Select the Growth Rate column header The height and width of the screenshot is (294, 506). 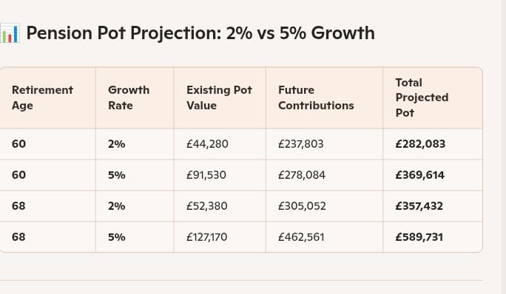pos(129,98)
